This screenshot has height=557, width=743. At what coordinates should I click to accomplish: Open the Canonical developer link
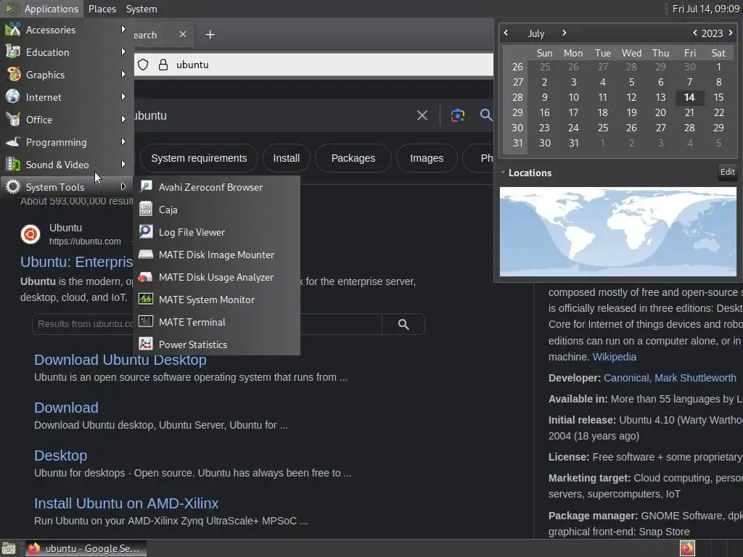pyautogui.click(x=626, y=378)
